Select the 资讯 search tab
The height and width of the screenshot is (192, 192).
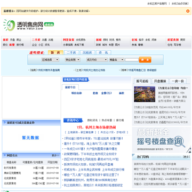(x=103, y=52)
